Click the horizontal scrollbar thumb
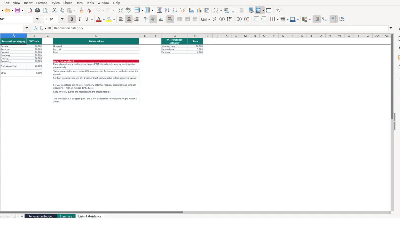This screenshot has width=400, height=225. click(x=92, y=212)
